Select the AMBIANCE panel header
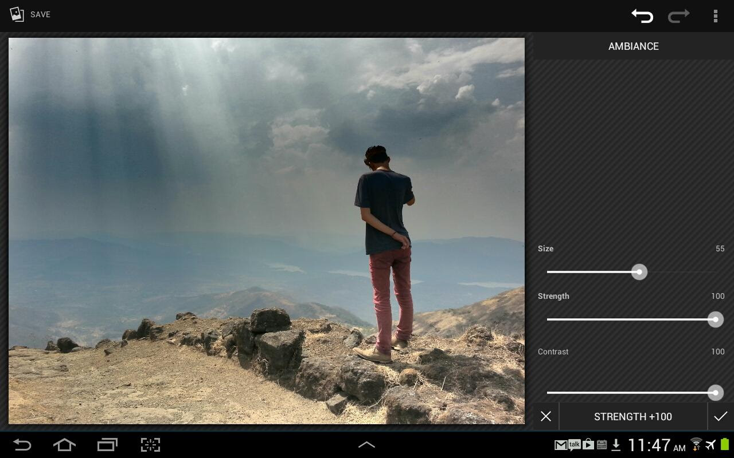 pos(633,46)
